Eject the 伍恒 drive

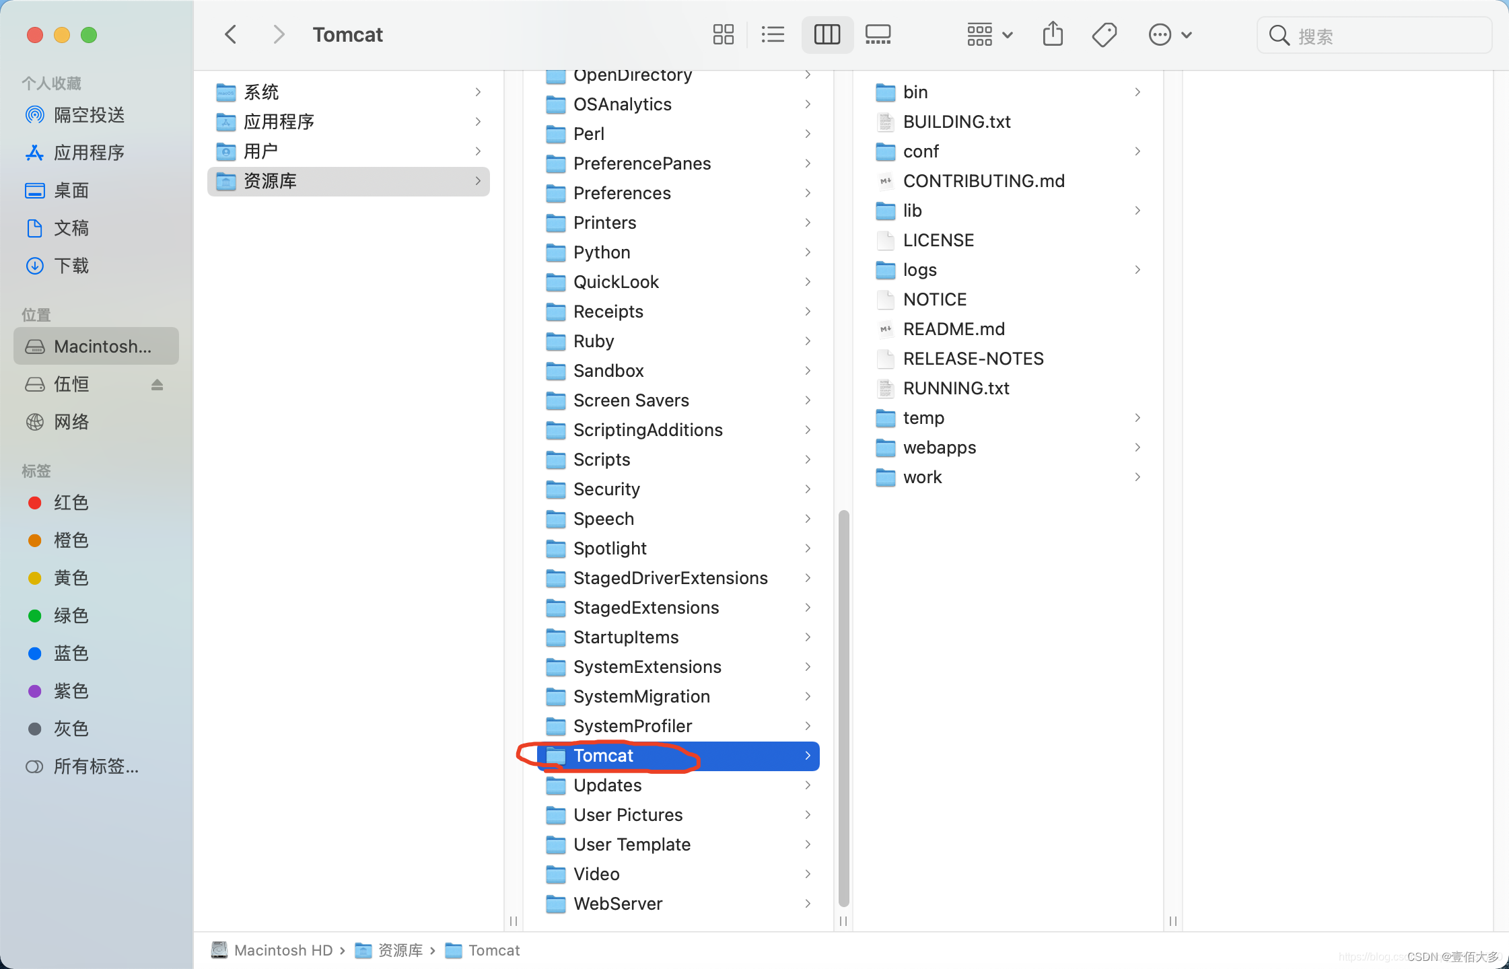coord(157,385)
